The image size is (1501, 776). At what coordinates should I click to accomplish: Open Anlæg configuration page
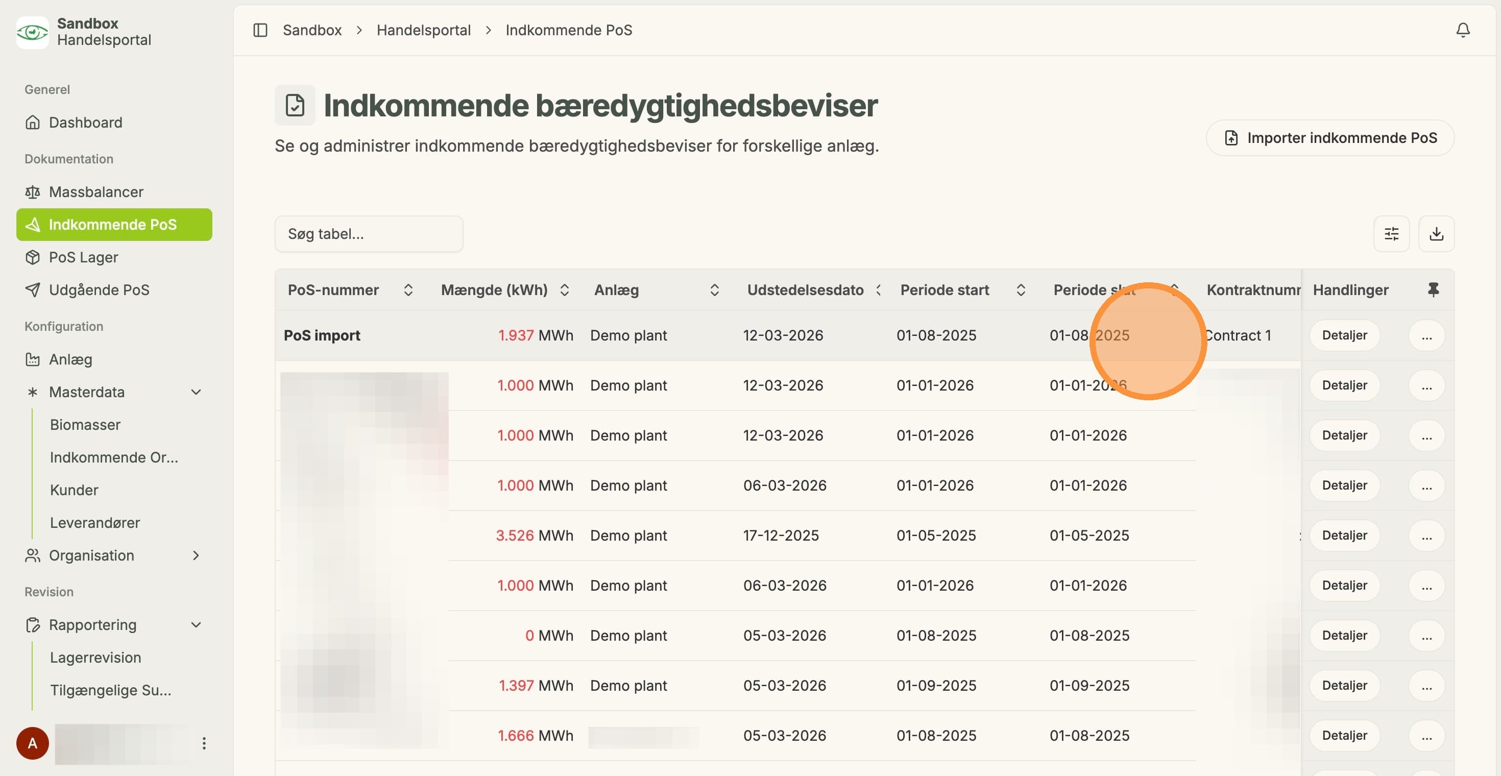[114, 359]
